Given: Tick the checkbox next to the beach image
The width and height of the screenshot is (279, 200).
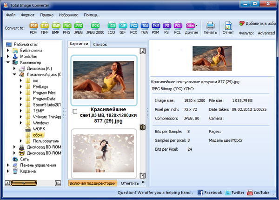Looking at the screenshot, I should coord(75,111).
